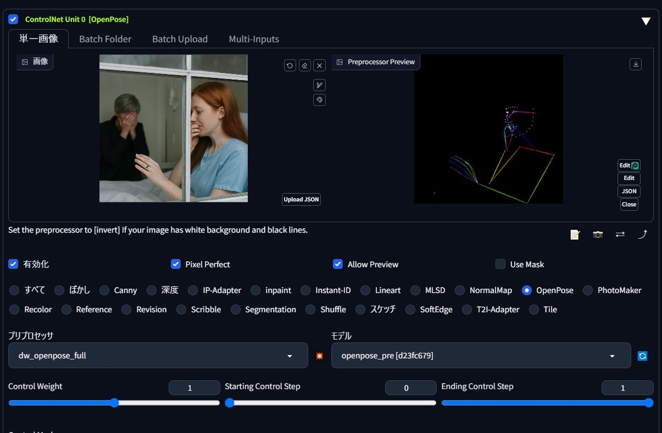This screenshot has width=662, height=433.
Task: Close the preprocessor preview
Action: click(x=629, y=205)
